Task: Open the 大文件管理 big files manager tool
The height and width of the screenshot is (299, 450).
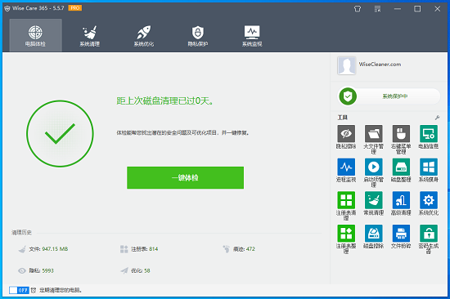Action: pos(373,140)
